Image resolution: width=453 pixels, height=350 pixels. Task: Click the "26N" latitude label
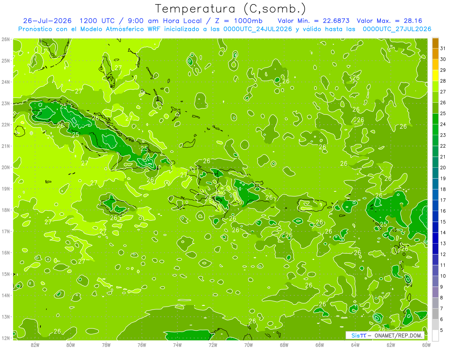click(x=5, y=39)
